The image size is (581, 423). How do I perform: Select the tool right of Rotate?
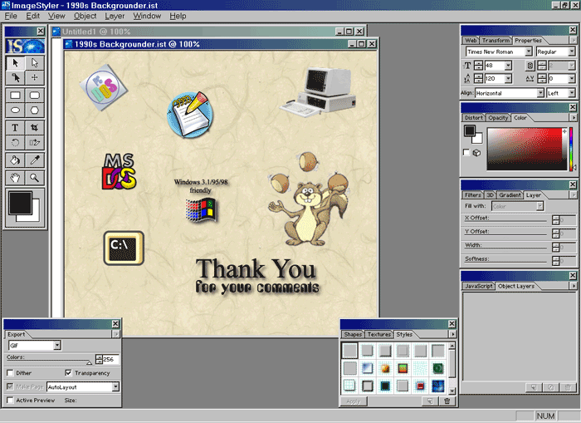[35, 142]
